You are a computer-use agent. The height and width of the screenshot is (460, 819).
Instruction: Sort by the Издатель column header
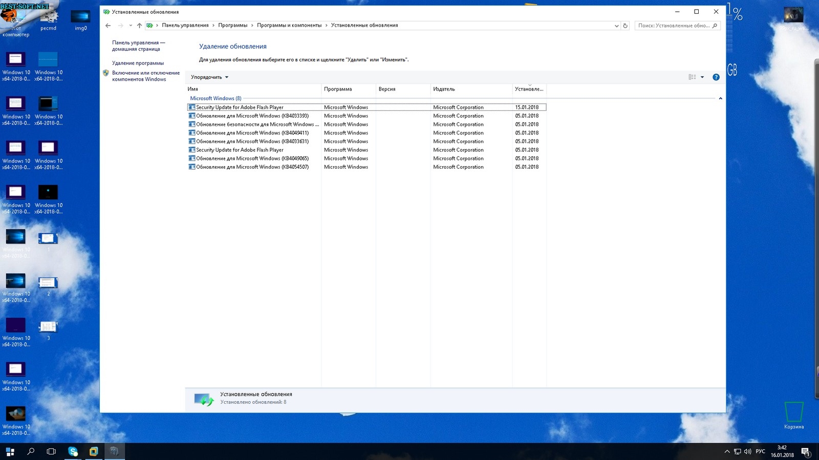tap(444, 89)
